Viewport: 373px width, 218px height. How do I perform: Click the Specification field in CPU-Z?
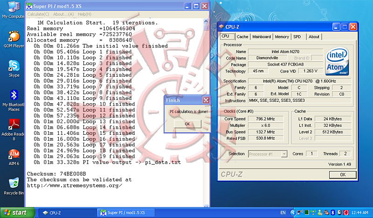pos(299,81)
